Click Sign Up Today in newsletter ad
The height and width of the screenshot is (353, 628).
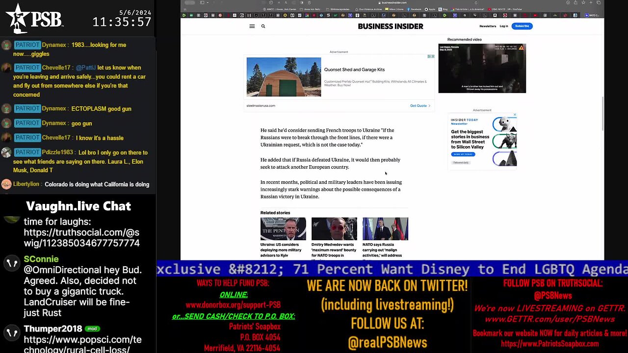pos(463,154)
